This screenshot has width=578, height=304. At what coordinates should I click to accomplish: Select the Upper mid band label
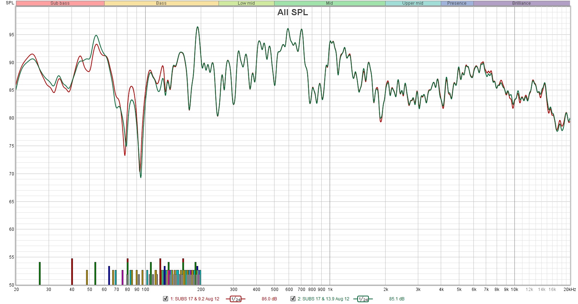413,3
